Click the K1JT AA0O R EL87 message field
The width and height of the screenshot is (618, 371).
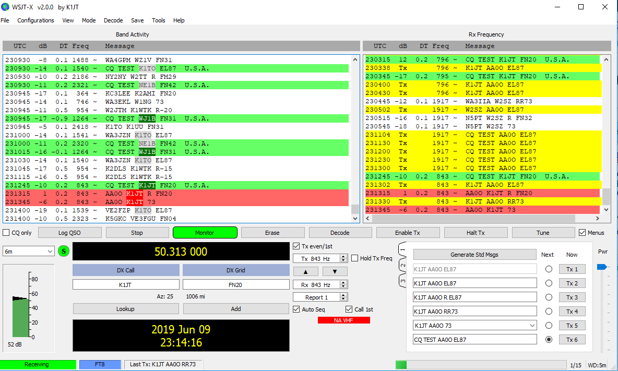pos(475,297)
